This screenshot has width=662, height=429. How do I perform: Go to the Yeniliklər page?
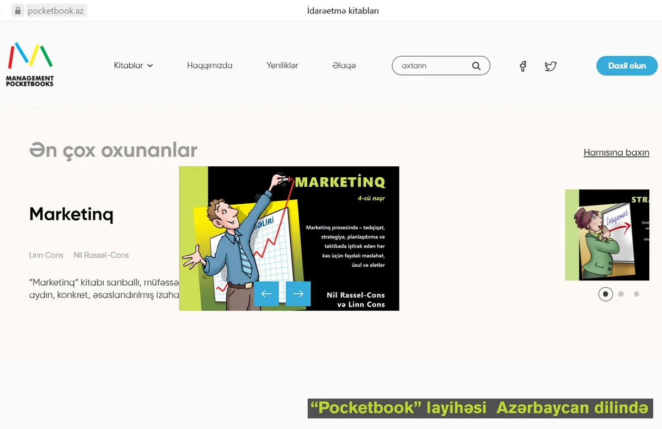[282, 66]
